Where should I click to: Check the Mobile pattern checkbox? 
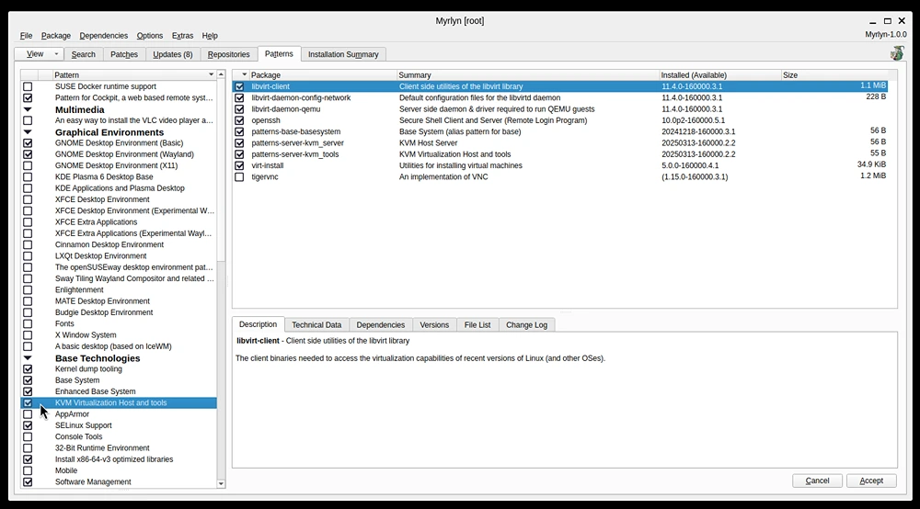(28, 470)
